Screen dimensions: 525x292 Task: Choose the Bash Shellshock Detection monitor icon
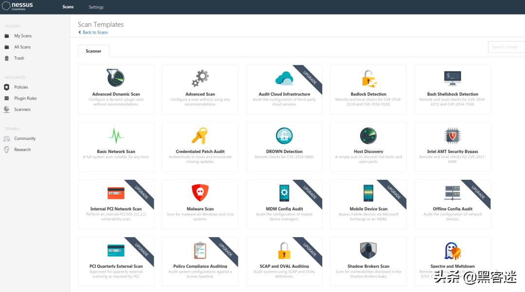[453, 78]
